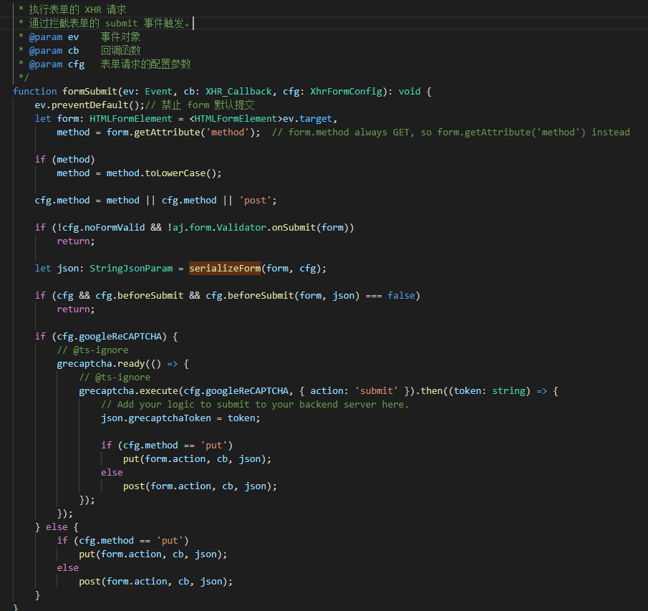
Task: Click the void return type
Action: click(409, 92)
